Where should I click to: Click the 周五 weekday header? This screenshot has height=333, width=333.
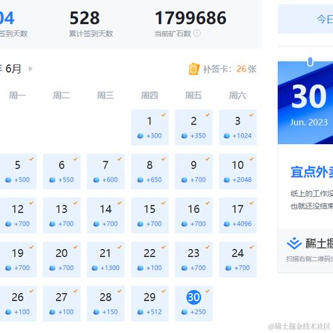(193, 96)
